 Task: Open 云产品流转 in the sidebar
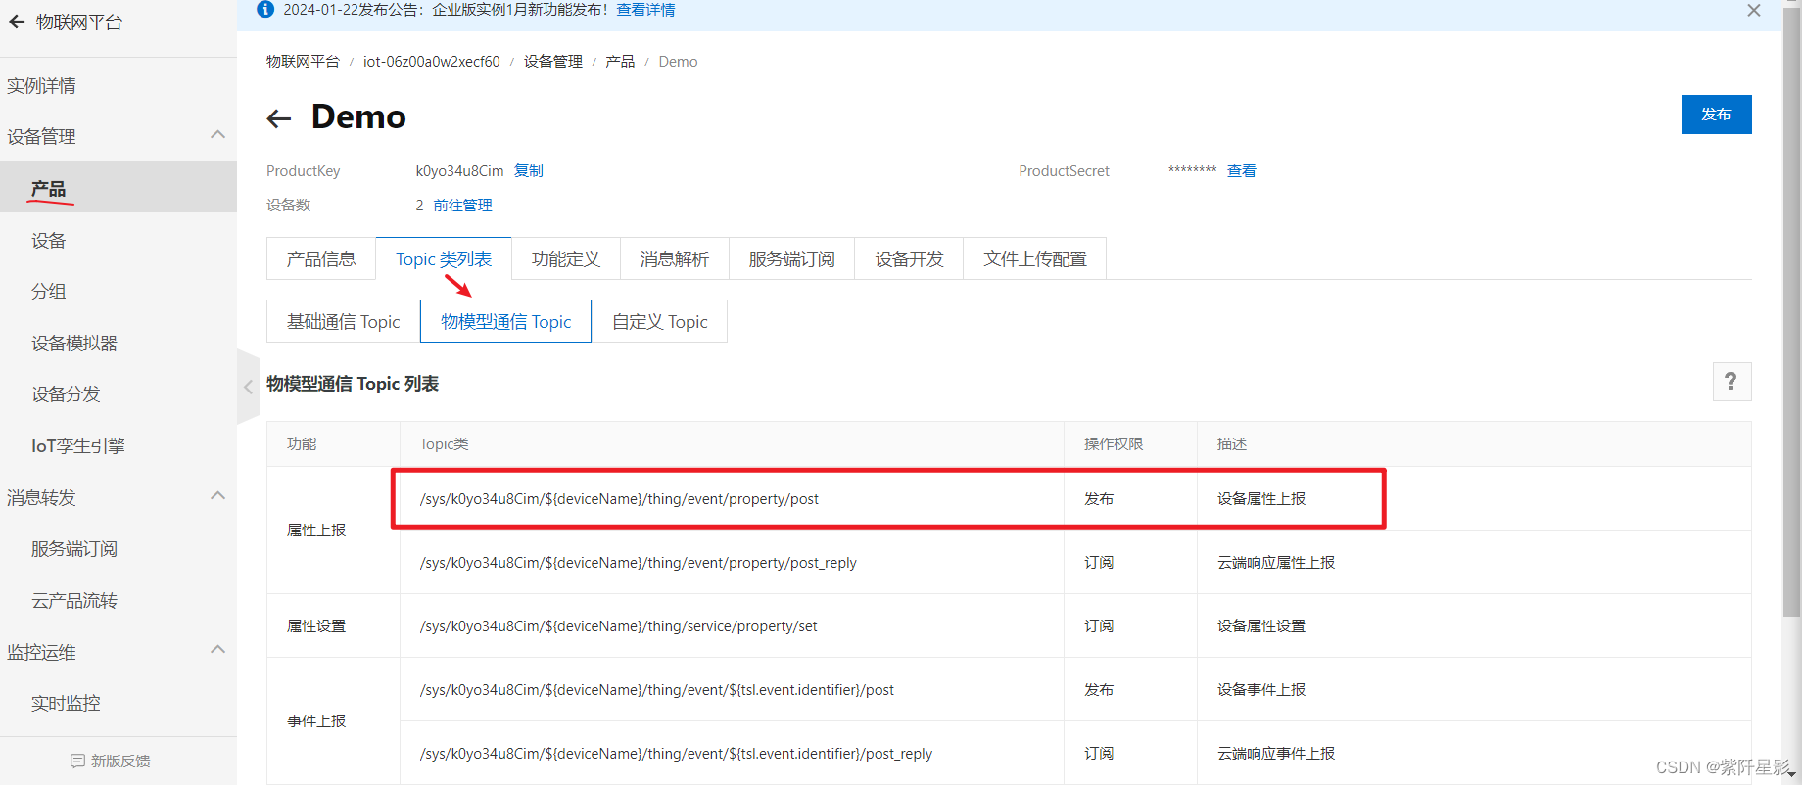(x=74, y=601)
